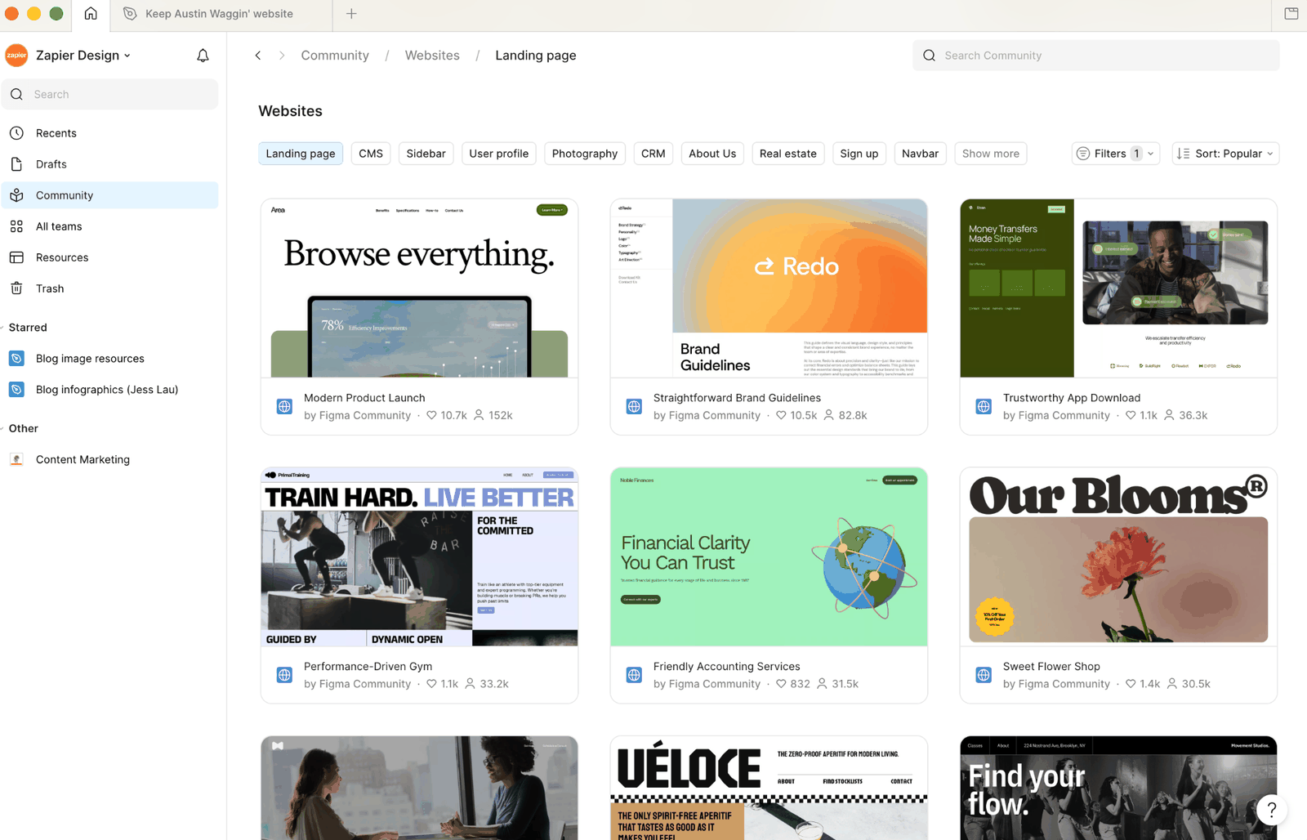Open the Money Transfers Made Simple thumbnail
Screen dimensions: 1307x840
click(x=1118, y=288)
